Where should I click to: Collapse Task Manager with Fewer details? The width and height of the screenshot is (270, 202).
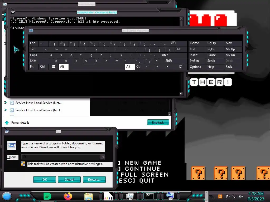click(17, 123)
